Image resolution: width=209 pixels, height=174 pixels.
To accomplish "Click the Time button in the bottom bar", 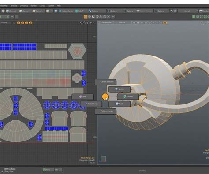I will pos(48,170).
